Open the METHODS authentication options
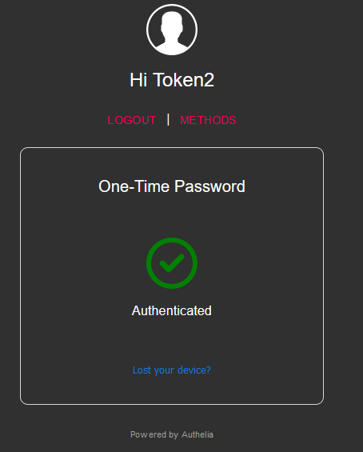This screenshot has height=452, width=363. point(208,120)
